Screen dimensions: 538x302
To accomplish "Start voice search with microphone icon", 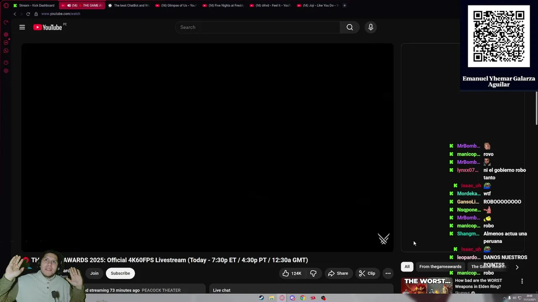I will [x=371, y=27].
